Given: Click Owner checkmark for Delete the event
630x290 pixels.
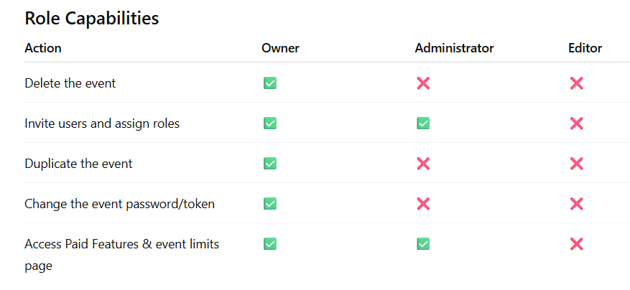Looking at the screenshot, I should point(270,83).
